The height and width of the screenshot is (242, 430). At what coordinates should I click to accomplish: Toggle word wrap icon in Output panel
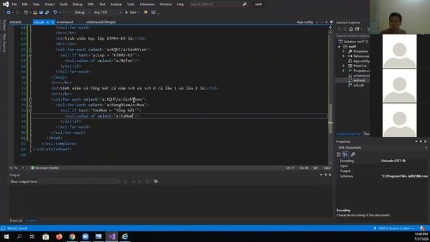click(x=155, y=181)
